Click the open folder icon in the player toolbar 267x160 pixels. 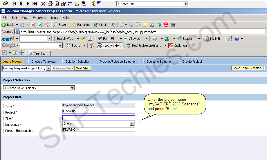tap(6, 3)
